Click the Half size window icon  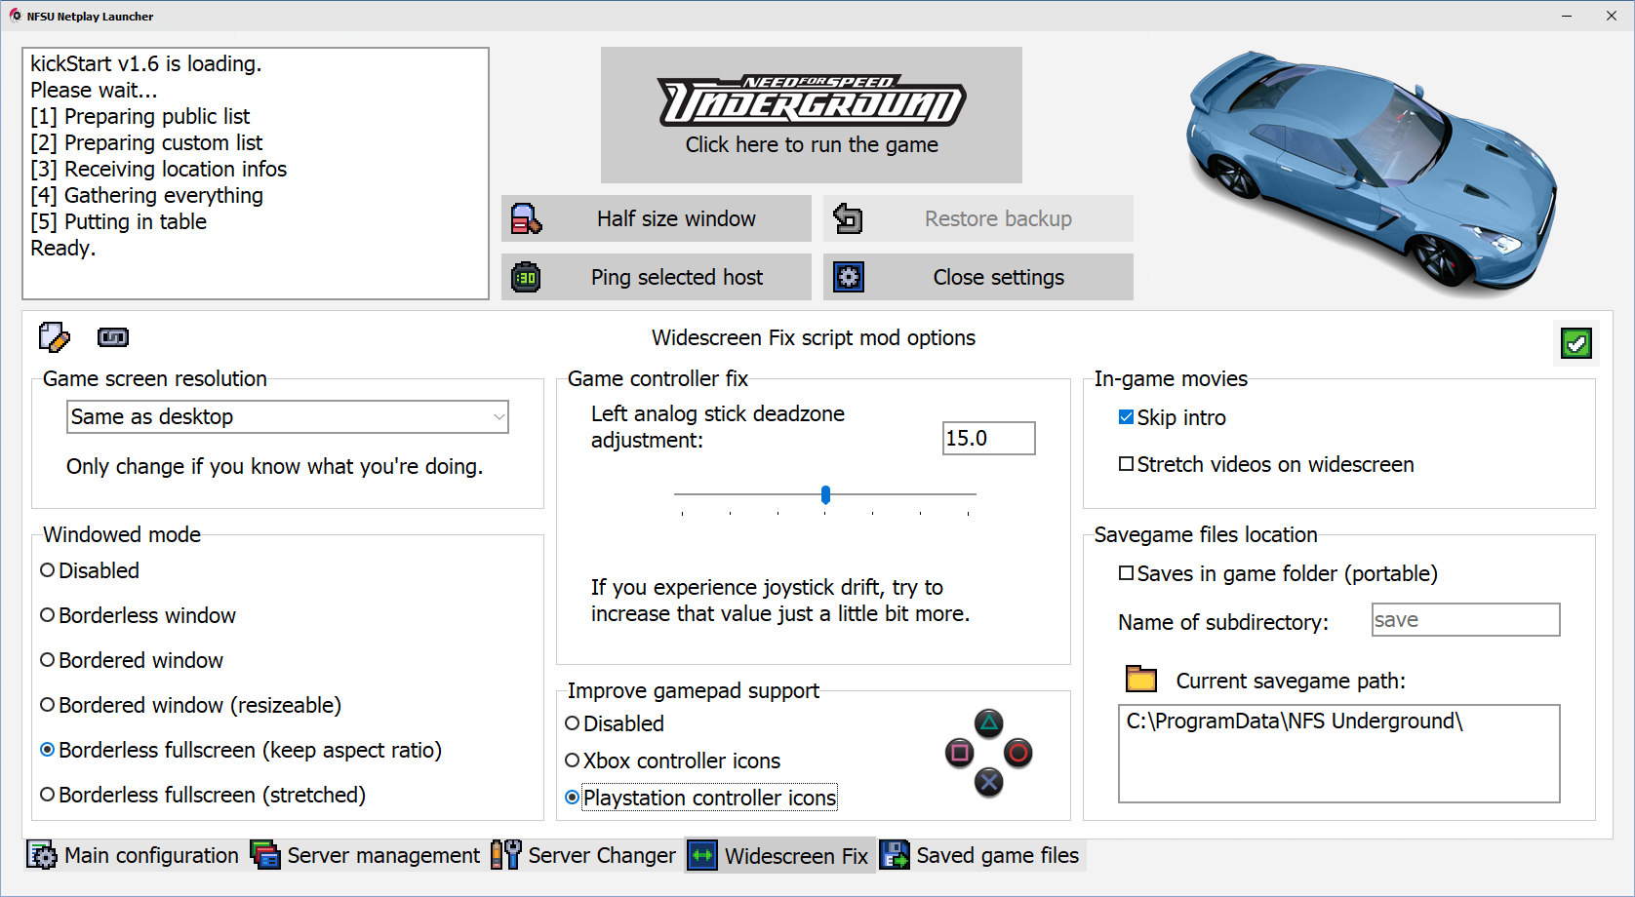[x=527, y=218]
